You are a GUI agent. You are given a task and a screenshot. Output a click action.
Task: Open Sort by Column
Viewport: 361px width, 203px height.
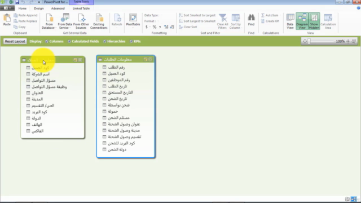click(236, 21)
